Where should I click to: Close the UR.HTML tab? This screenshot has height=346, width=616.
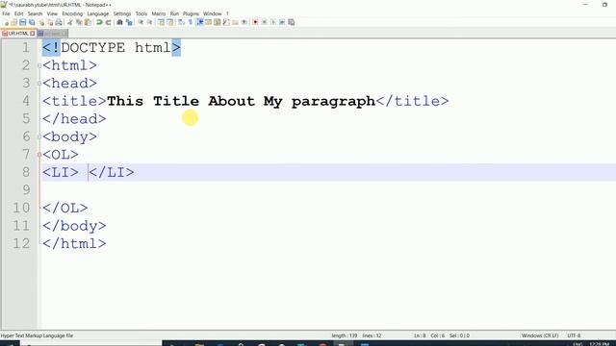point(33,34)
